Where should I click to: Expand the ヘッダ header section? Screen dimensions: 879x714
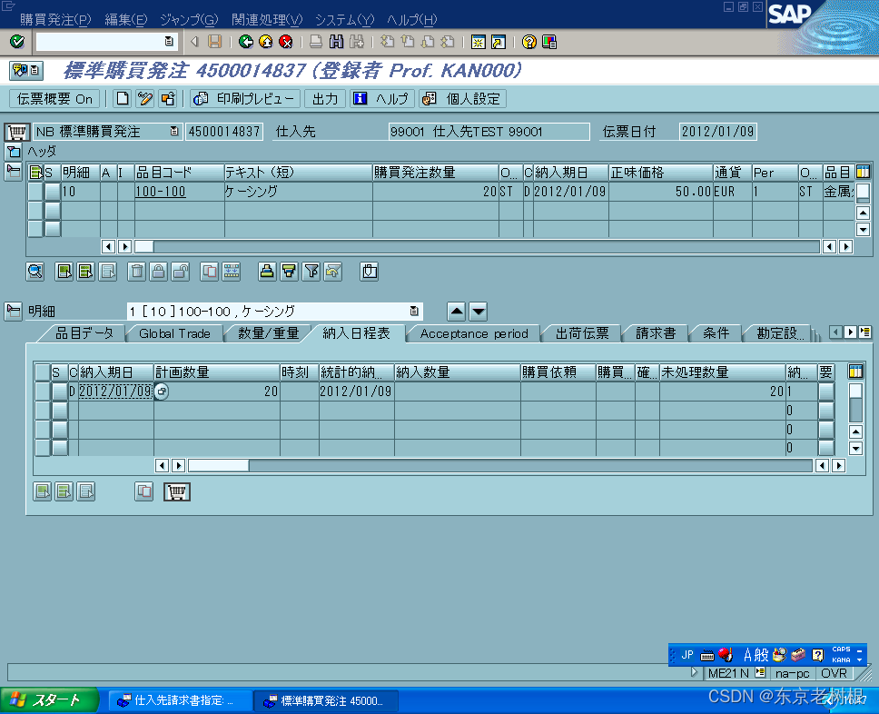click(x=14, y=152)
